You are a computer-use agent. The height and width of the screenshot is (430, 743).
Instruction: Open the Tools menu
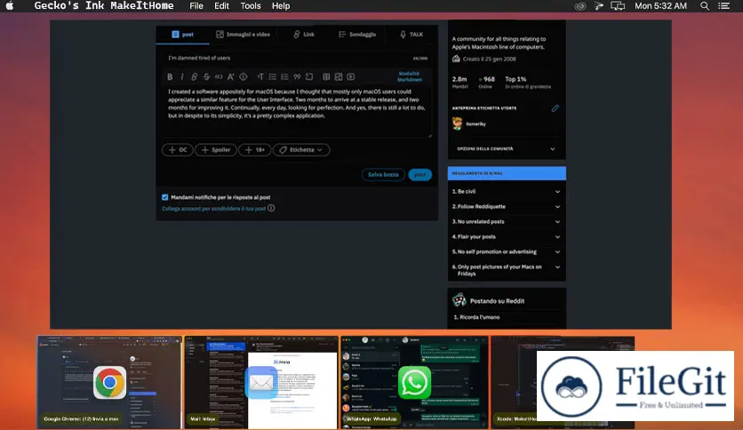click(251, 6)
